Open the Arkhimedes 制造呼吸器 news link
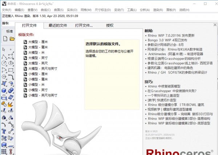The image size is (218, 155). (x=175, y=54)
